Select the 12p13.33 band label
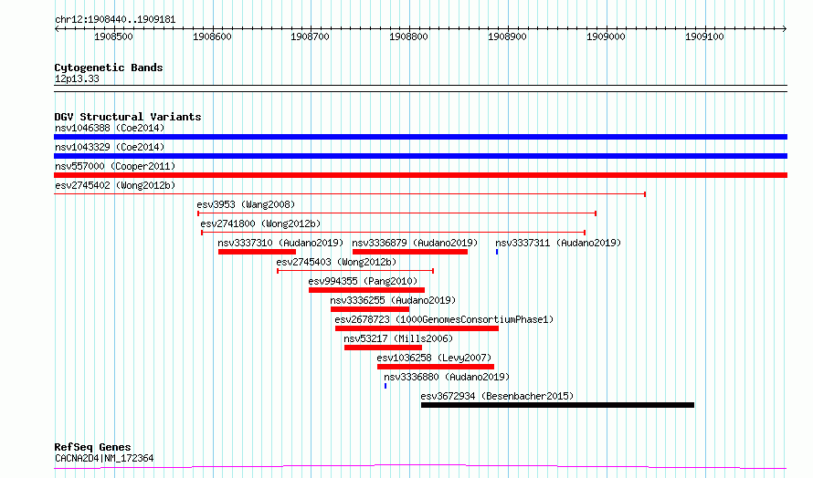This screenshot has height=478, width=813. click(x=77, y=78)
